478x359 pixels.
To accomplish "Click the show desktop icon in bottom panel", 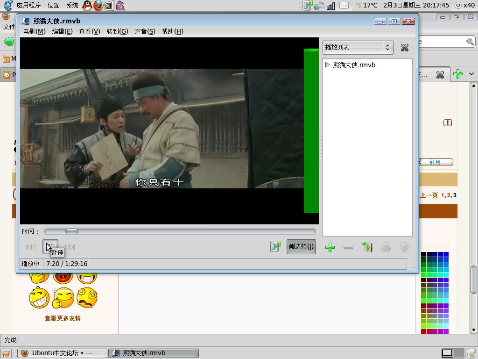I will [6, 353].
